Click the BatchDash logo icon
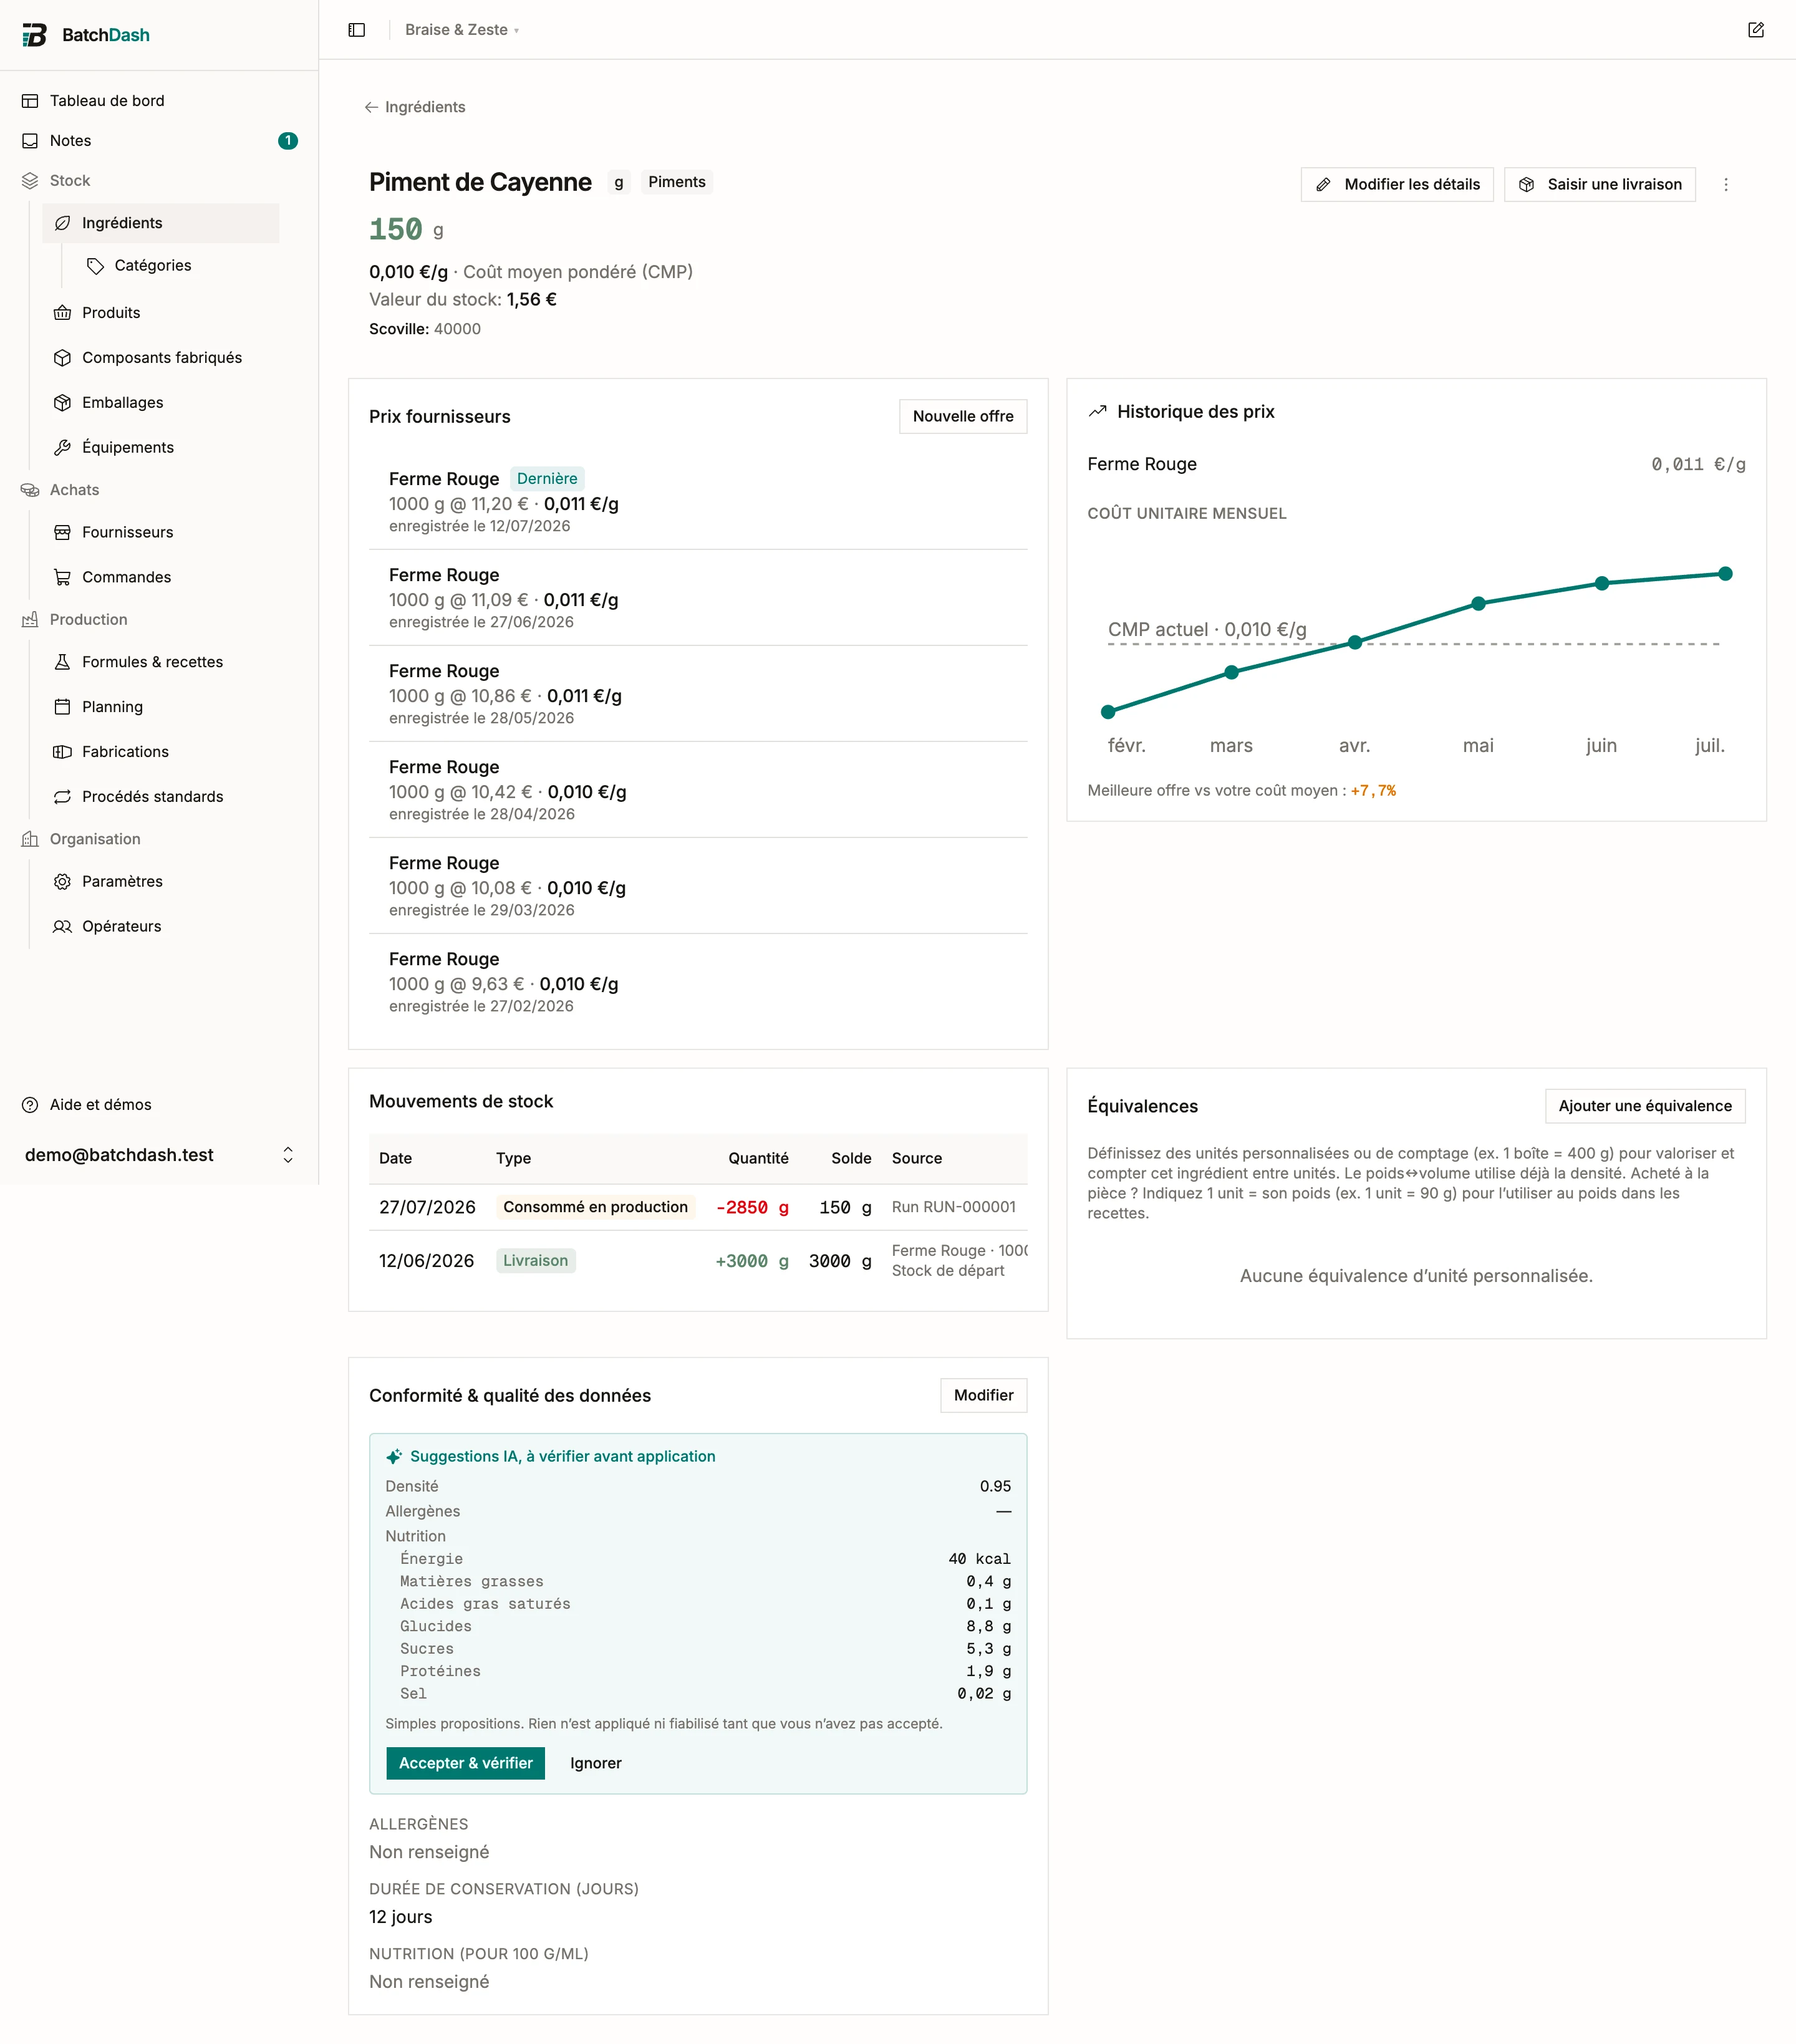Screen dimensions: 1796x2044 click(x=35, y=35)
